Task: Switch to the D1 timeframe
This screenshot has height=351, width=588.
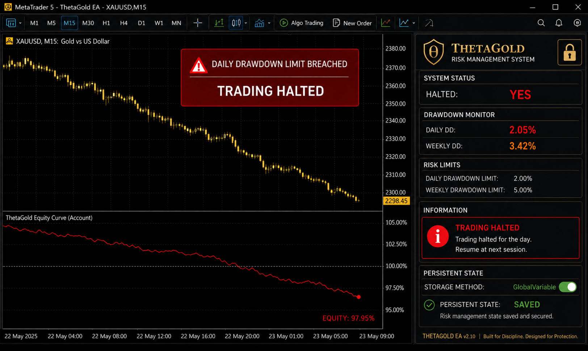Action: [142, 23]
